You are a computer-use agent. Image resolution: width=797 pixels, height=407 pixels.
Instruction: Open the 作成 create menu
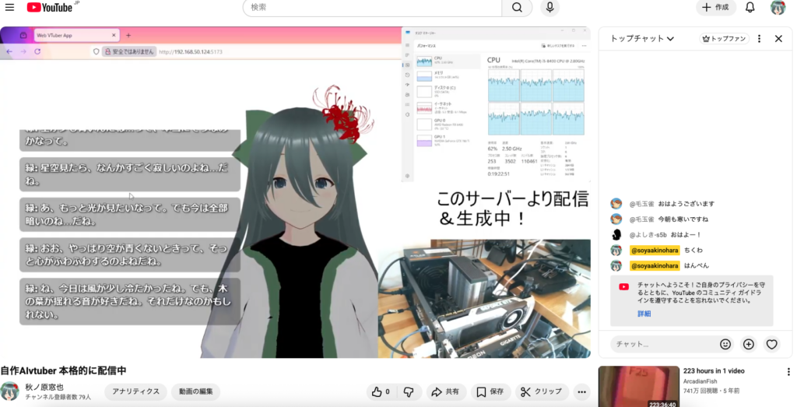tap(715, 8)
